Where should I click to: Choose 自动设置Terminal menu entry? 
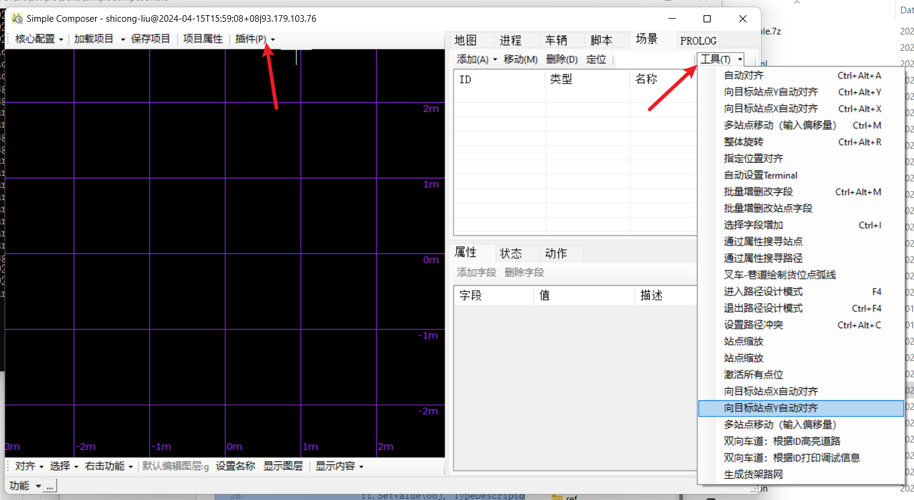[x=760, y=175]
